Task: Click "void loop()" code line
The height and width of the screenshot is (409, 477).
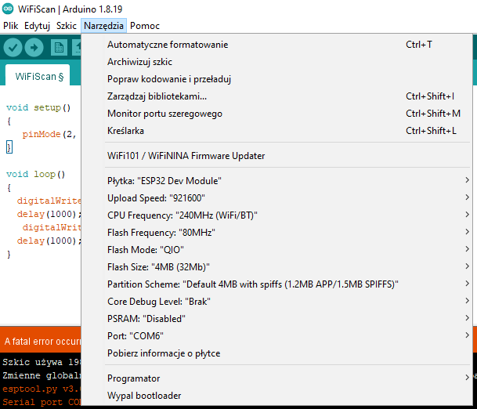Action: click(x=36, y=175)
